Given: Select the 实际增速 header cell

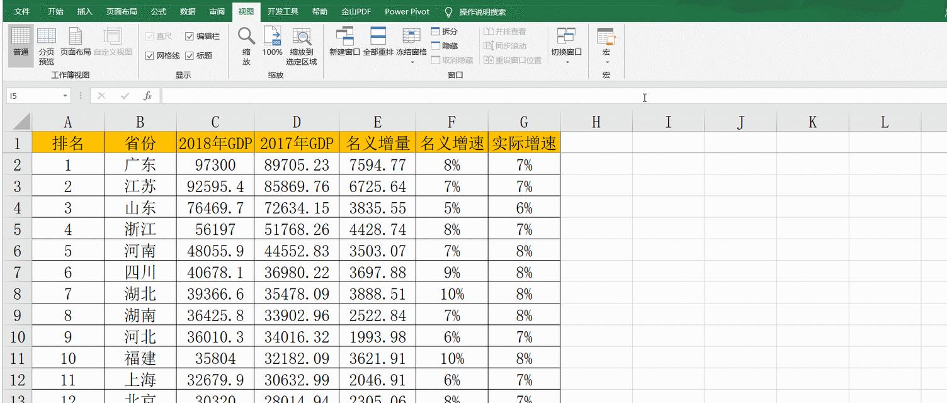Looking at the screenshot, I should coord(524,143).
